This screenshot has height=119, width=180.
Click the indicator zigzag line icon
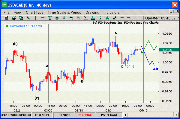point(115,18)
